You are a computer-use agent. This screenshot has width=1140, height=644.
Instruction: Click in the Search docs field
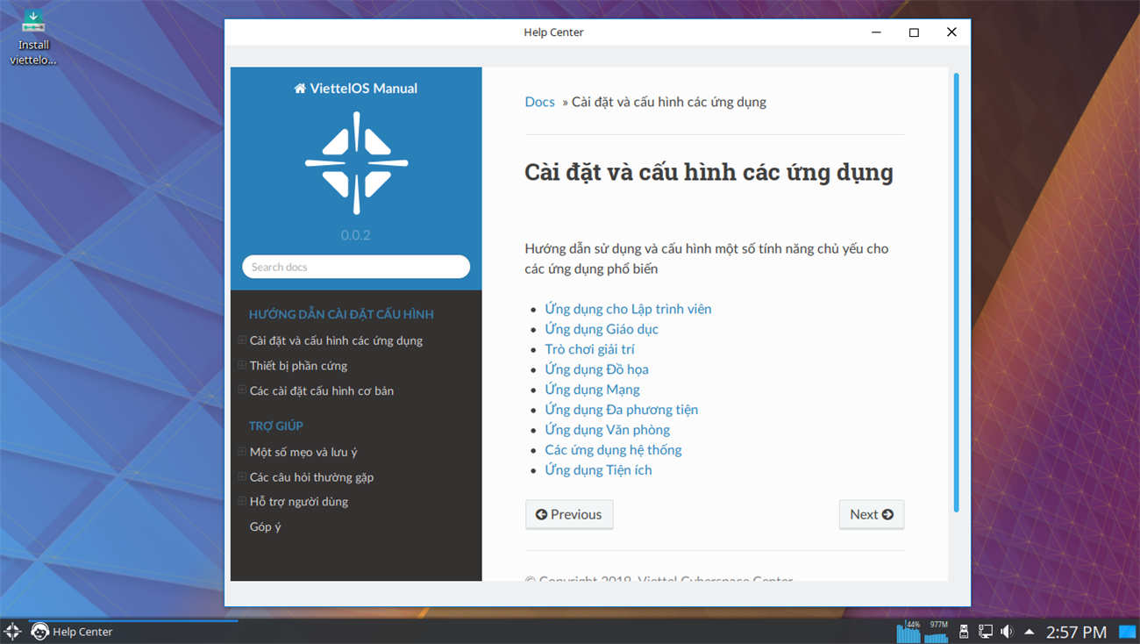(x=356, y=267)
